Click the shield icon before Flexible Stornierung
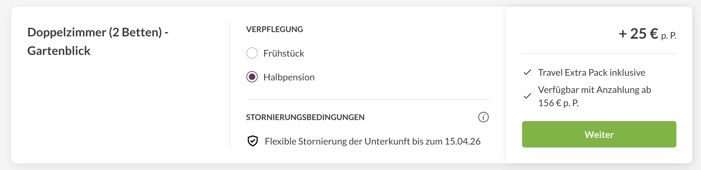 click(253, 141)
